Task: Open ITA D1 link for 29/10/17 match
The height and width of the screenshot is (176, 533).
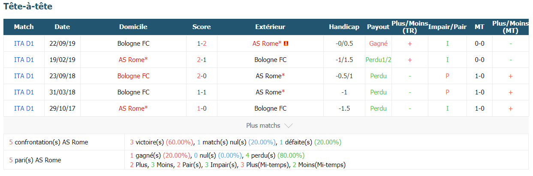Action: click(x=24, y=109)
